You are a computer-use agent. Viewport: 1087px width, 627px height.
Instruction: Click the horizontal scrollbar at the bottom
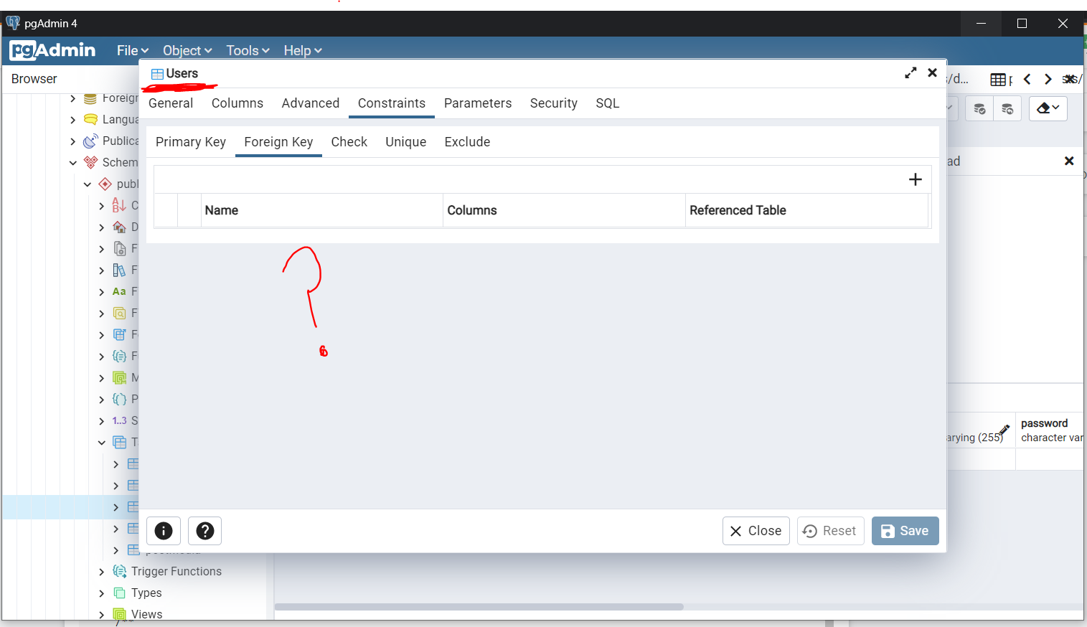click(479, 607)
